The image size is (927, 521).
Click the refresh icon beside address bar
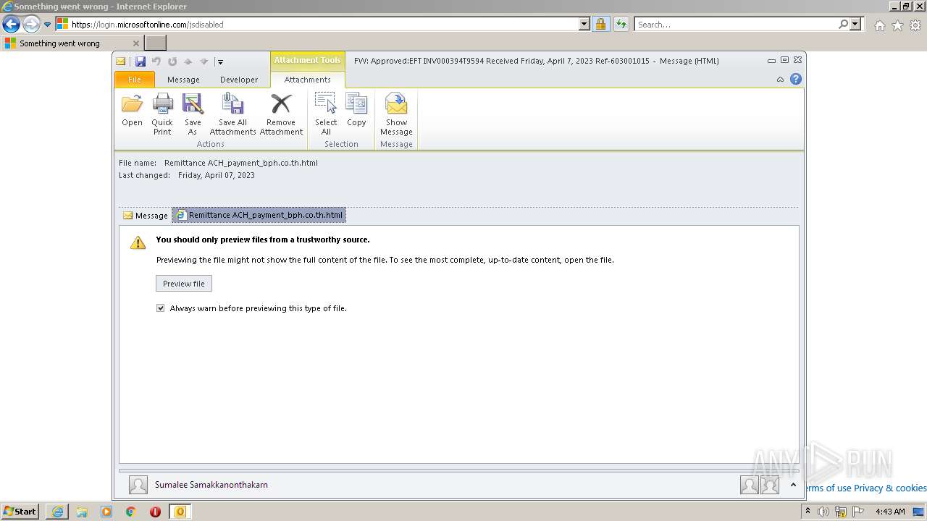(621, 24)
